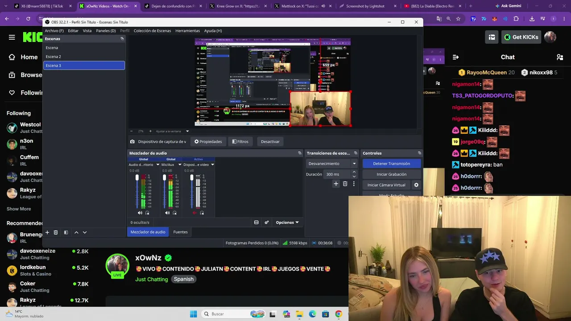571x321 pixels.
Task: Open Kick chat users settings icon
Action: (560, 57)
